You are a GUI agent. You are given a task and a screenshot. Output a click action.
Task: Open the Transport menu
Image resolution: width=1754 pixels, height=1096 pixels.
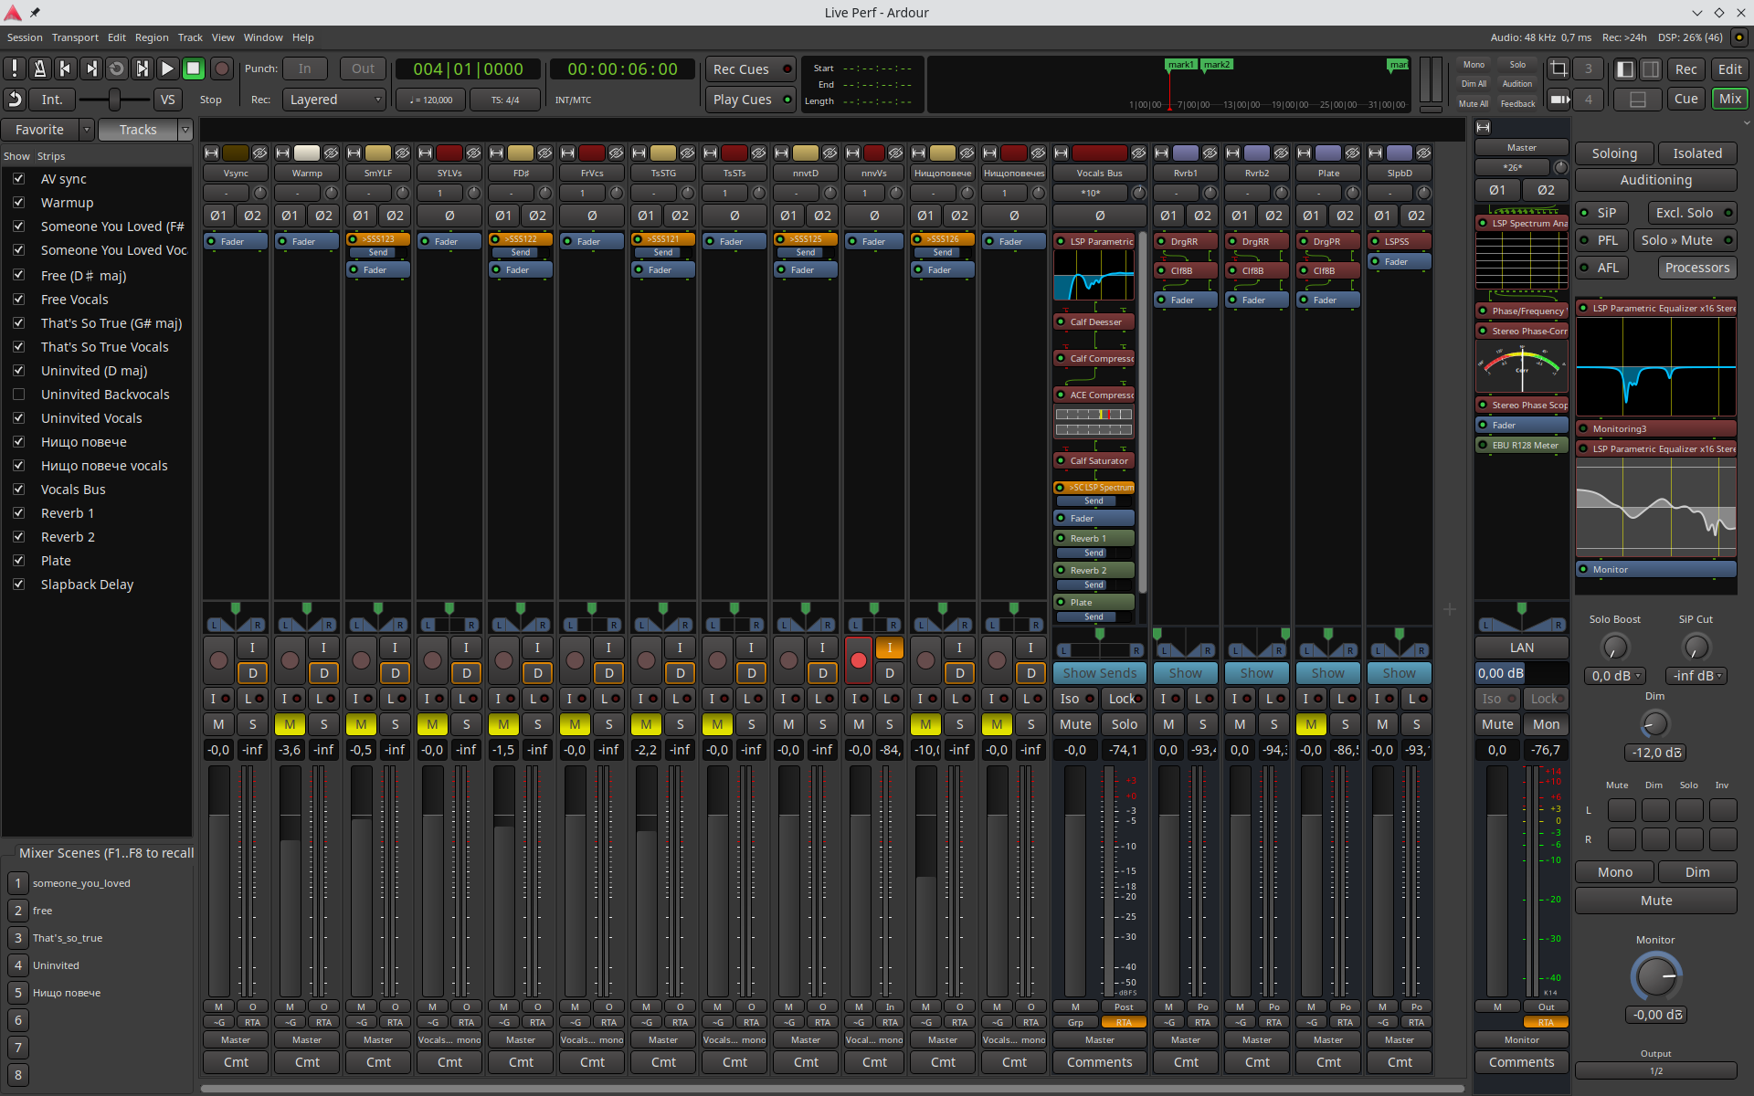[x=75, y=37]
